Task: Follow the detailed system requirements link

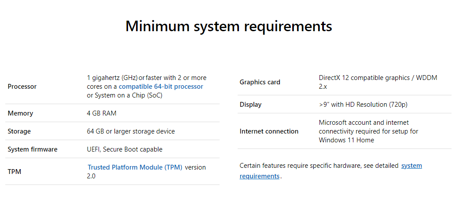Action: tap(330, 171)
